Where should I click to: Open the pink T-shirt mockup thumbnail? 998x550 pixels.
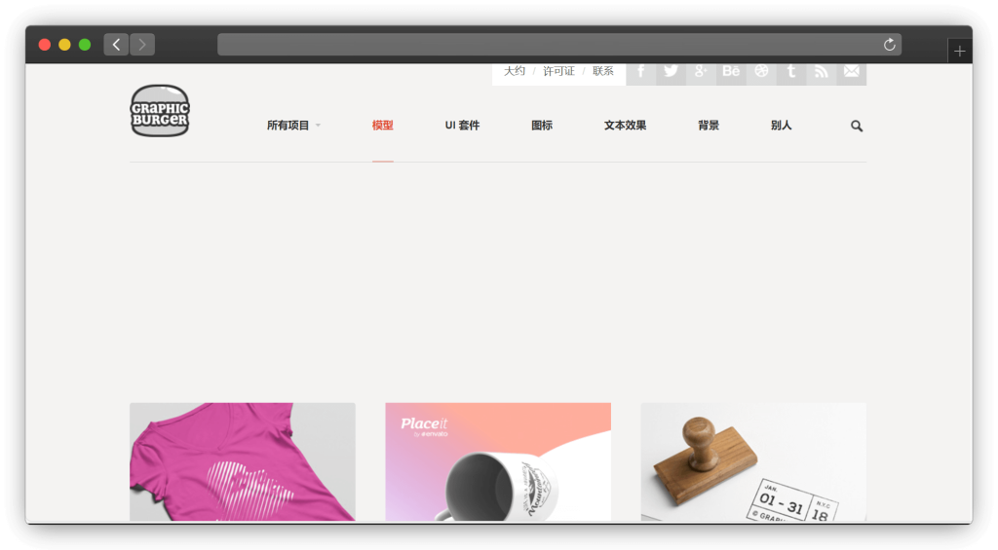(x=243, y=461)
